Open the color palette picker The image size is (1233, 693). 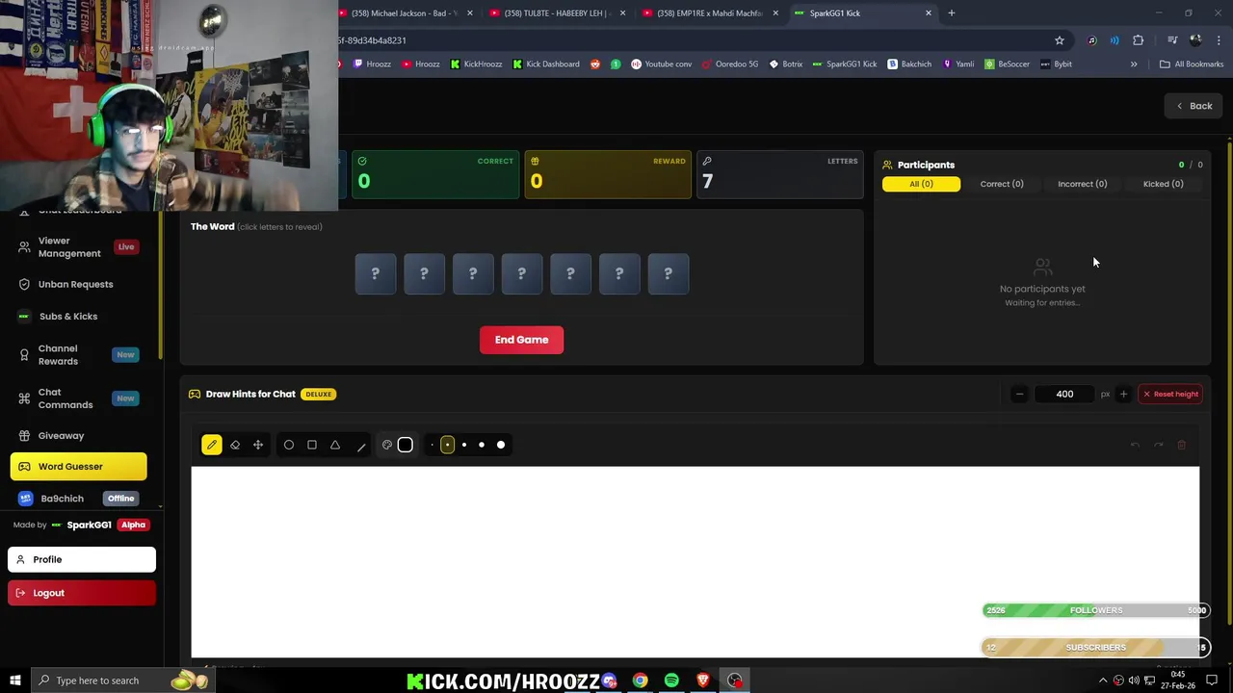tap(387, 445)
